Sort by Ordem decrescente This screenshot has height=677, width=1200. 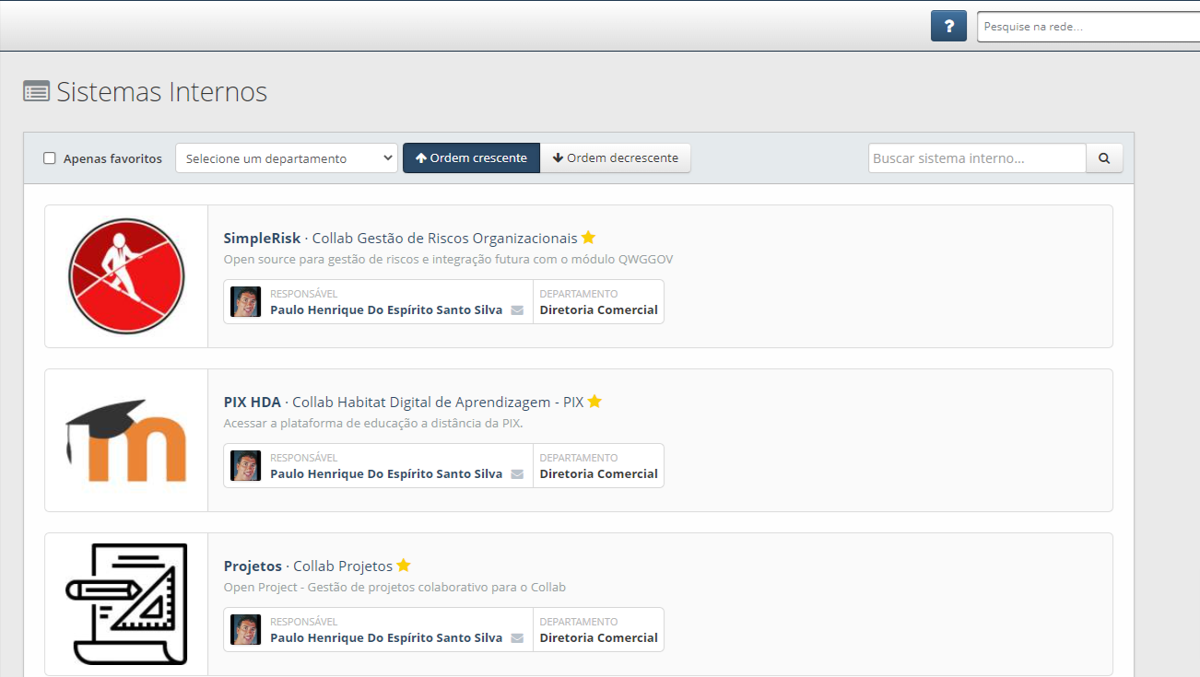click(615, 158)
